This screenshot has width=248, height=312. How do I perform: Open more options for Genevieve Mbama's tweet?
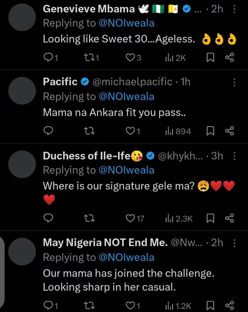[x=234, y=9]
